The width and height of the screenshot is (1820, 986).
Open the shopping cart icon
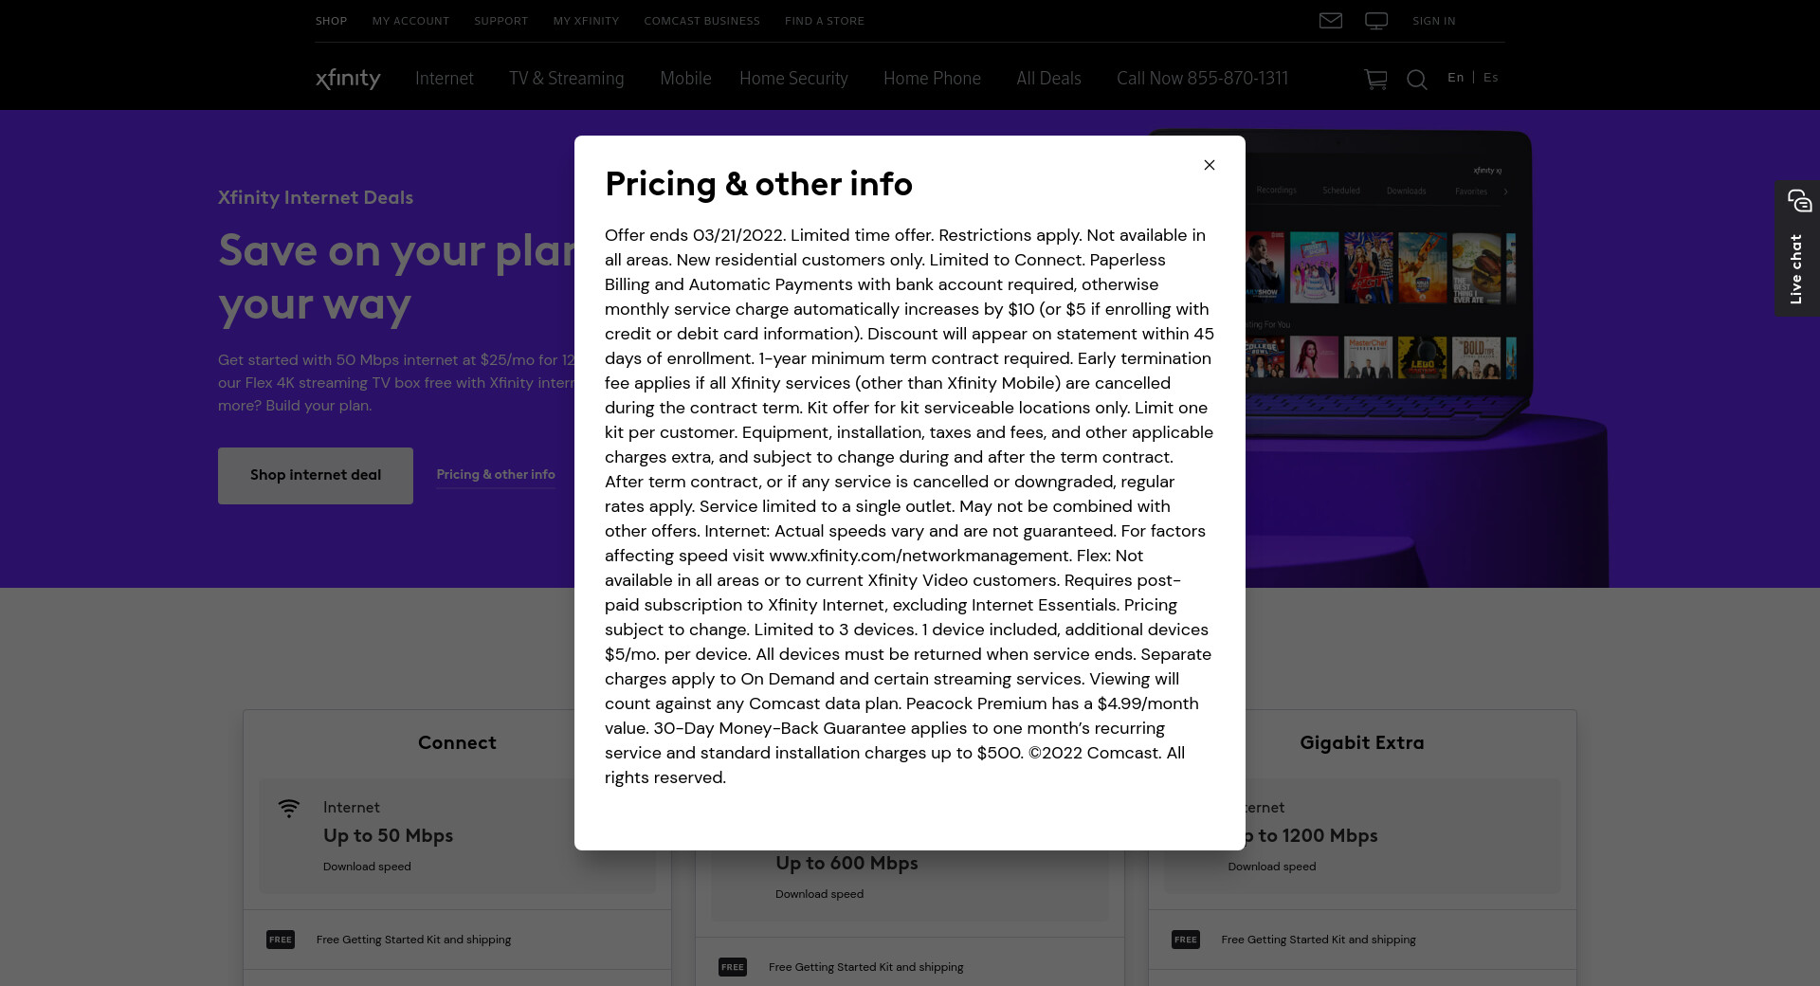(1374, 80)
